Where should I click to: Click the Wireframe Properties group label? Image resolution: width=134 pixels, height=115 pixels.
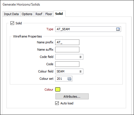(x=27, y=36)
